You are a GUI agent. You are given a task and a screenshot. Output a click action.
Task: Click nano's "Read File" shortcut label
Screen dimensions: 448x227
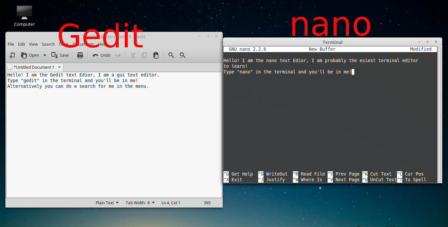pyautogui.click(x=313, y=174)
